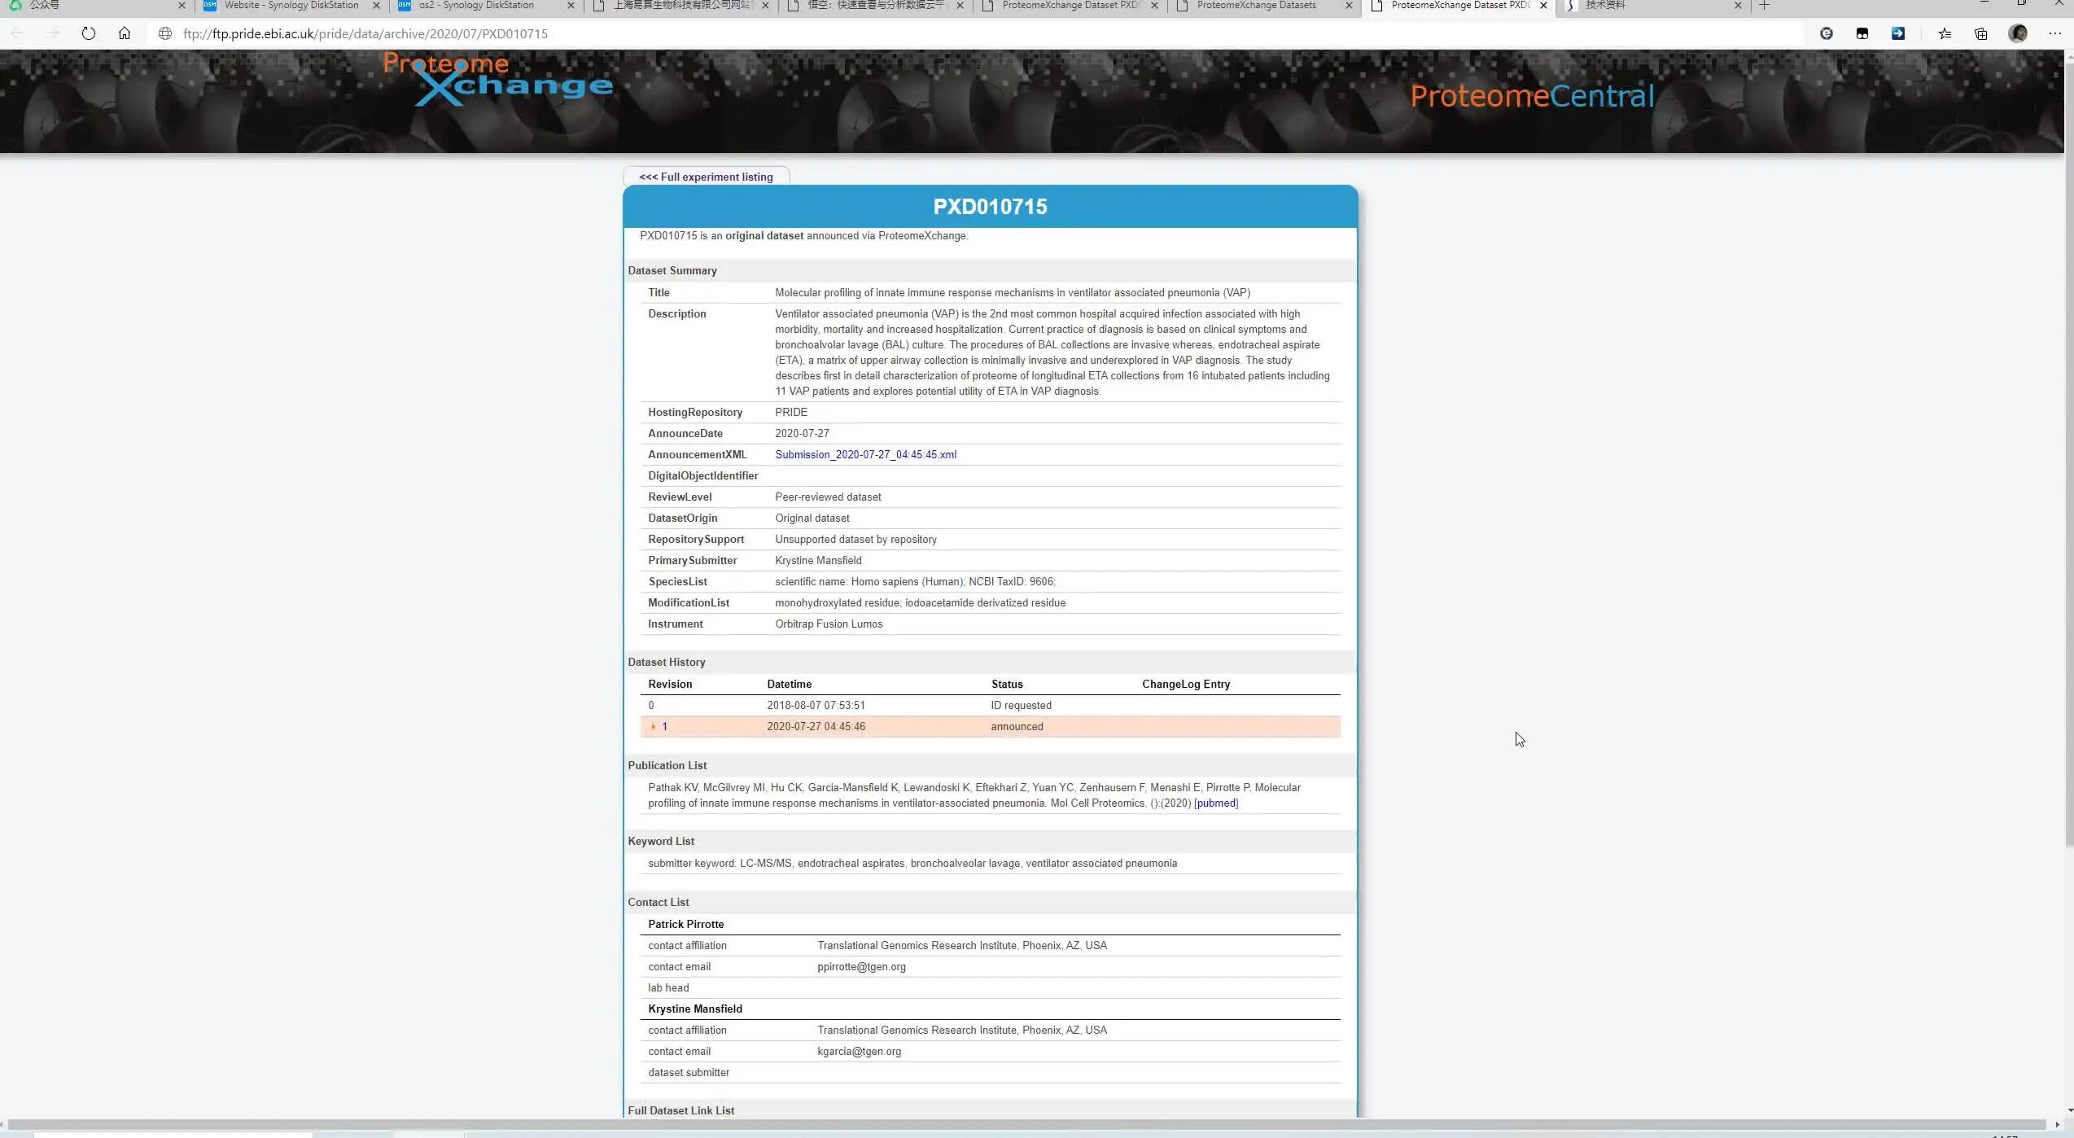Open the Tampermonkey extension icon
2074x1138 pixels.
click(1862, 33)
